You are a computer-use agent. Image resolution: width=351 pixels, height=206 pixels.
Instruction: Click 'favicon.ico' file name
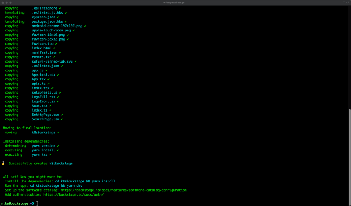point(43,44)
